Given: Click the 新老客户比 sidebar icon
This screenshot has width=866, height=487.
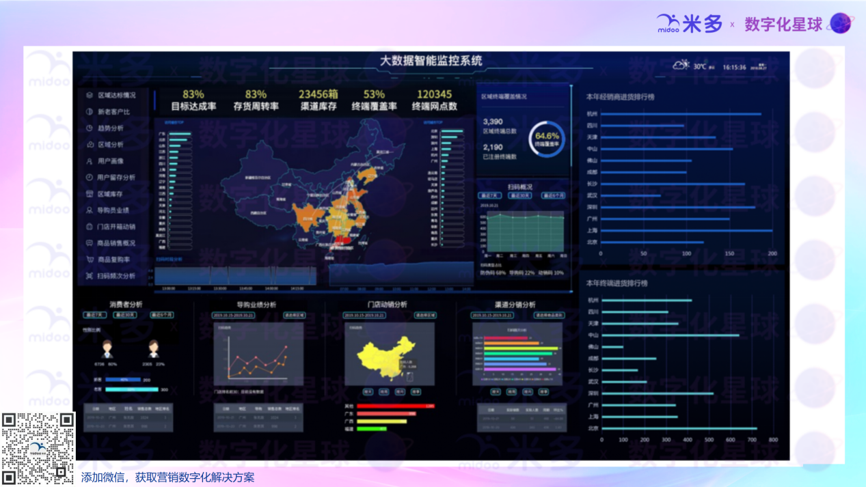Looking at the screenshot, I should 90,112.
